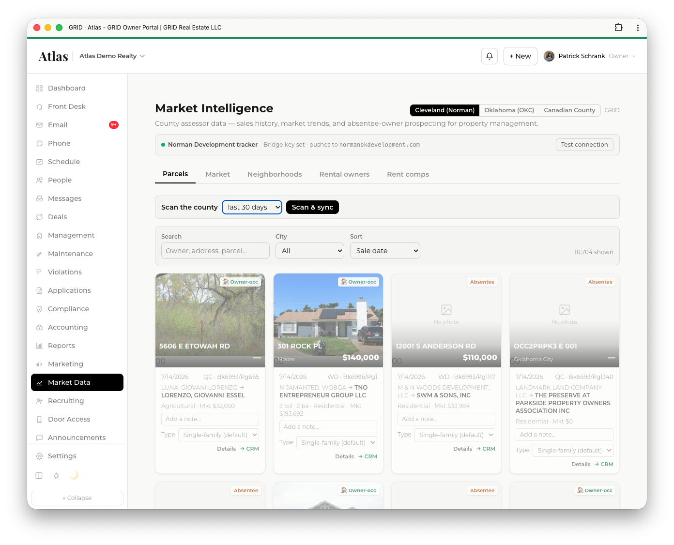Open the browser extensions puzzle icon
The width and height of the screenshot is (674, 545).
(x=618, y=28)
